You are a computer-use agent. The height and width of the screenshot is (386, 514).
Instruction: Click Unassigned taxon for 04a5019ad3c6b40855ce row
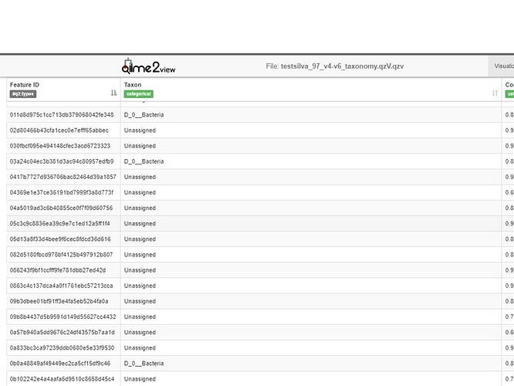tap(140, 208)
